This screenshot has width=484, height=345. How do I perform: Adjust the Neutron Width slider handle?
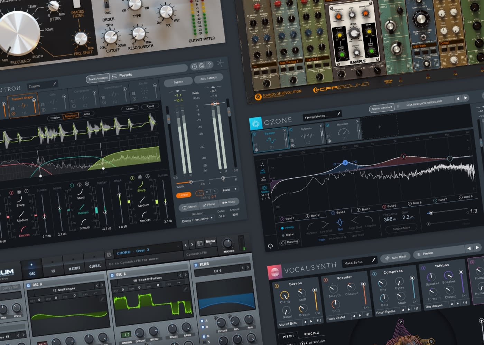tap(190, 182)
